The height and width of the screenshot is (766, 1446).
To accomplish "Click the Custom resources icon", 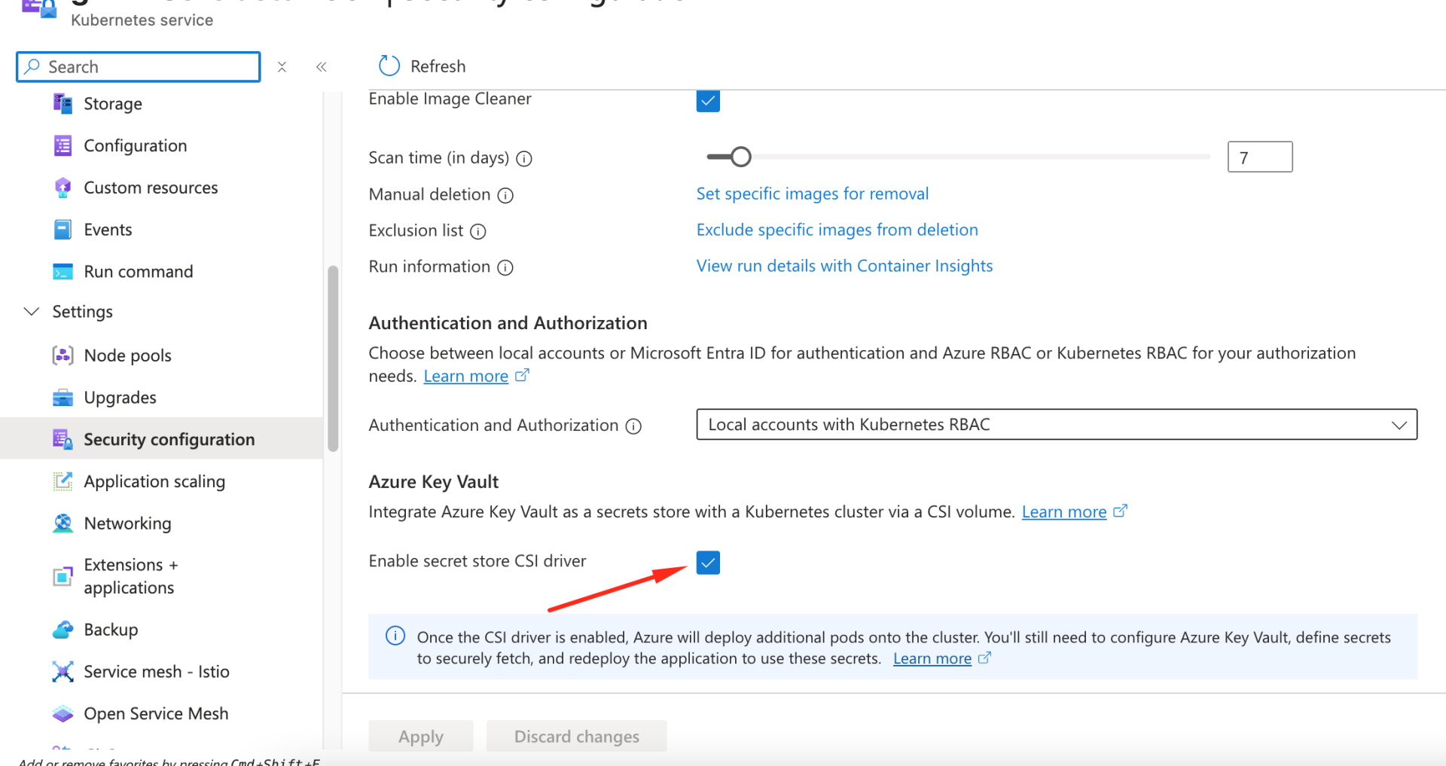I will pyautogui.click(x=63, y=187).
